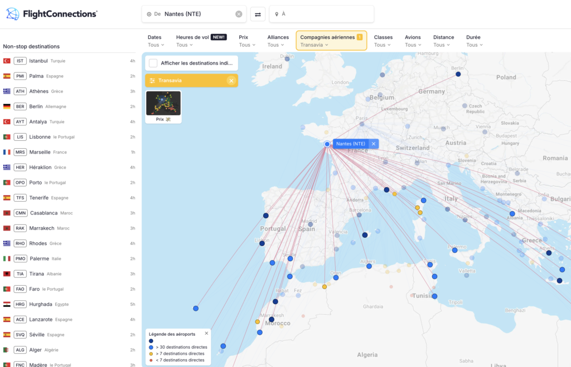Click the filter sliders icon on Transavia chip

(x=152, y=81)
